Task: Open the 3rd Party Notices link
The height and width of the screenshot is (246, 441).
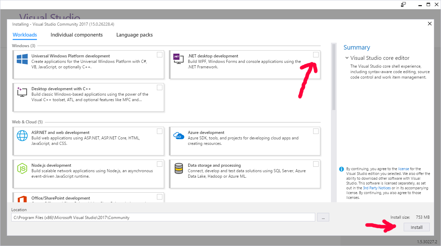Action: pos(376,188)
